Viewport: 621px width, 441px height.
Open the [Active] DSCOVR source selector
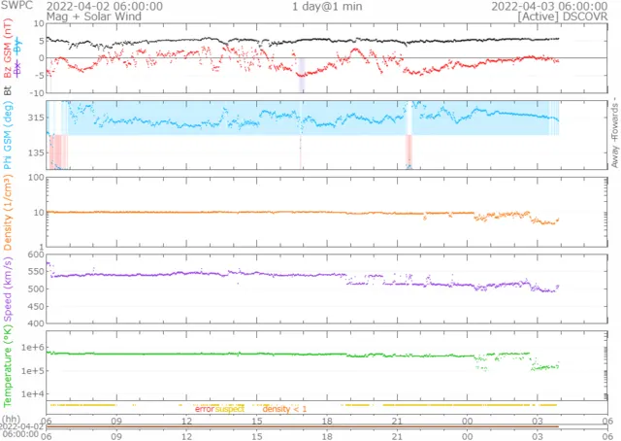pos(563,17)
